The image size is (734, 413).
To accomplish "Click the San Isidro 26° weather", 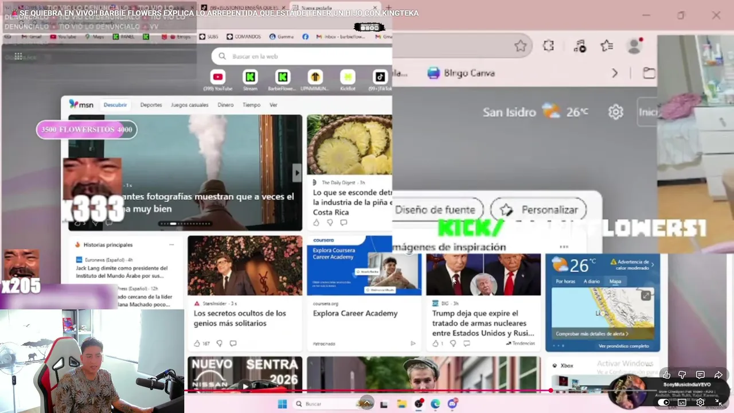I will (535, 112).
